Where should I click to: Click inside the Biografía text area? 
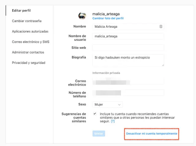pos(128,60)
